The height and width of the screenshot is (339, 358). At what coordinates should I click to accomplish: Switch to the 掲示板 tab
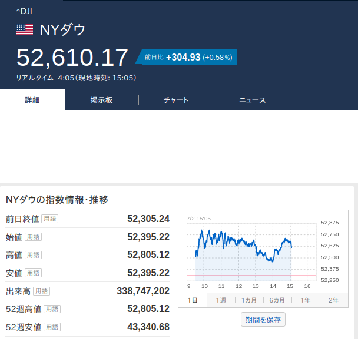point(102,100)
